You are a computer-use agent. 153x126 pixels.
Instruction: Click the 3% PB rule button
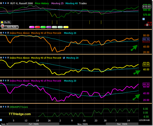[6, 22]
